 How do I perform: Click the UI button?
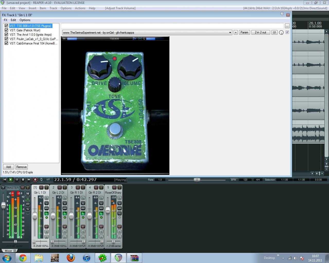click(x=274, y=32)
